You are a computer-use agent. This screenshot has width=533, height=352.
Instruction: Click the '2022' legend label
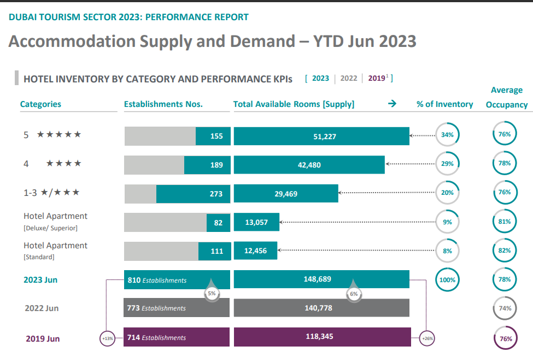[x=349, y=79]
